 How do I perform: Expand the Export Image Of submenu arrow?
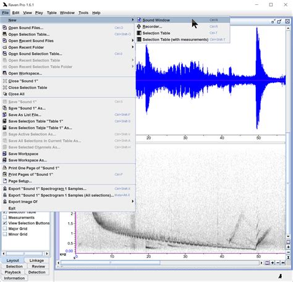pos(132,201)
